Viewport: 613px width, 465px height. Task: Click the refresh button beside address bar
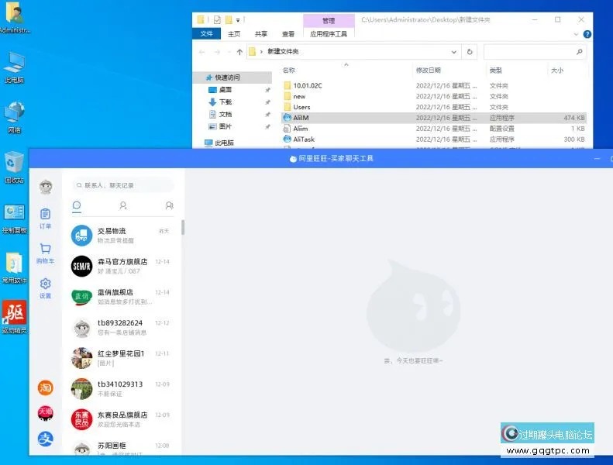pos(470,52)
